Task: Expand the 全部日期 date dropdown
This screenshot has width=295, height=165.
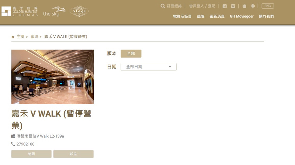Action: tap(148, 67)
